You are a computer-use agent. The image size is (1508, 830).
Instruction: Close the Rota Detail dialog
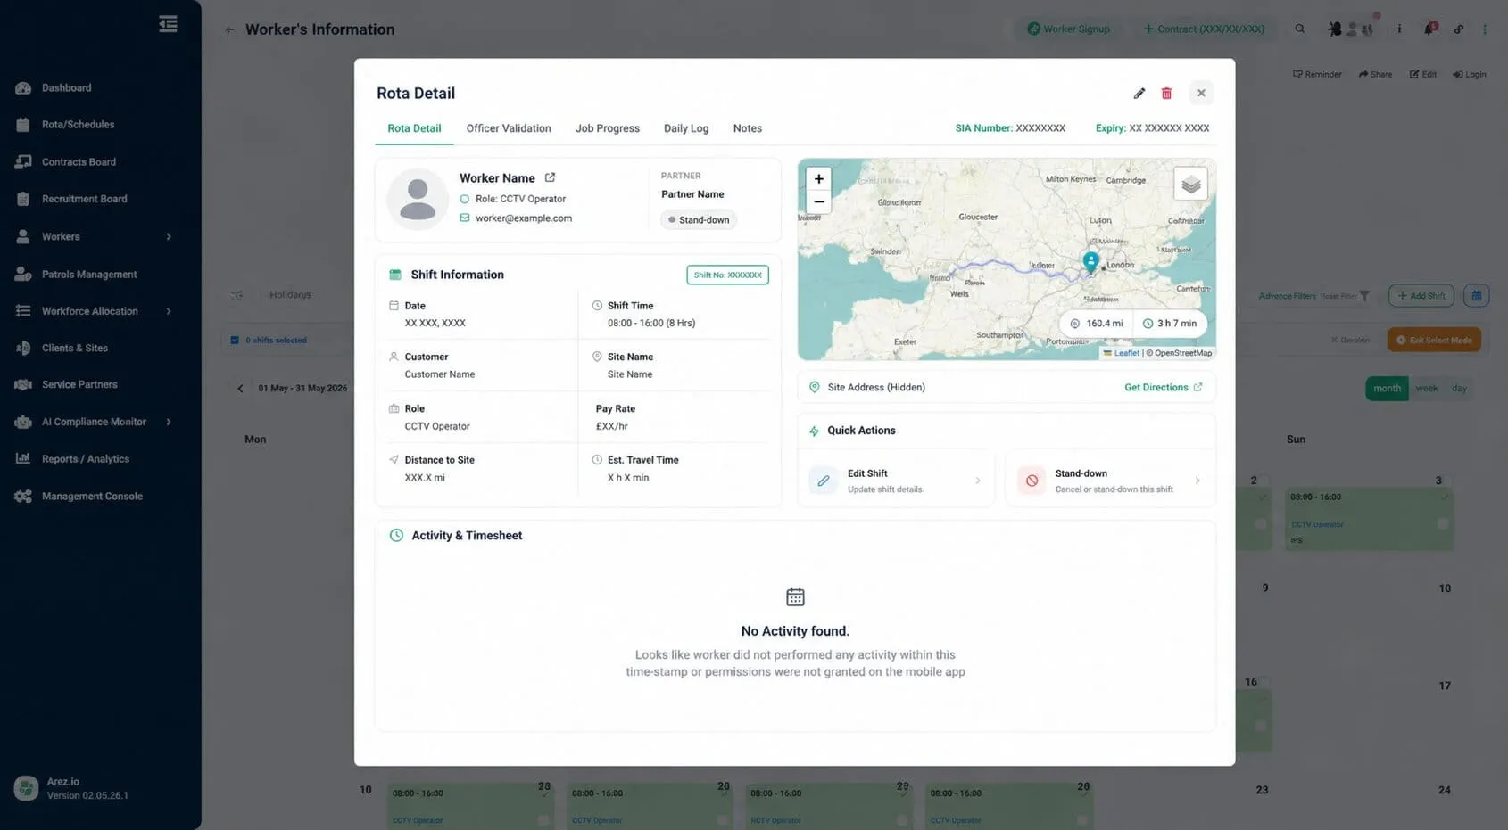pos(1201,93)
